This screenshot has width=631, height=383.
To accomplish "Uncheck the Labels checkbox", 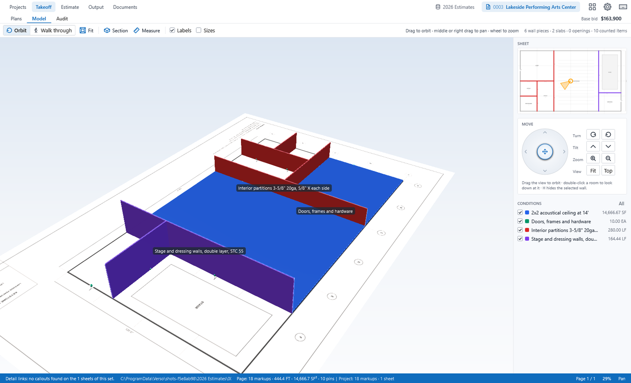I will click(172, 30).
